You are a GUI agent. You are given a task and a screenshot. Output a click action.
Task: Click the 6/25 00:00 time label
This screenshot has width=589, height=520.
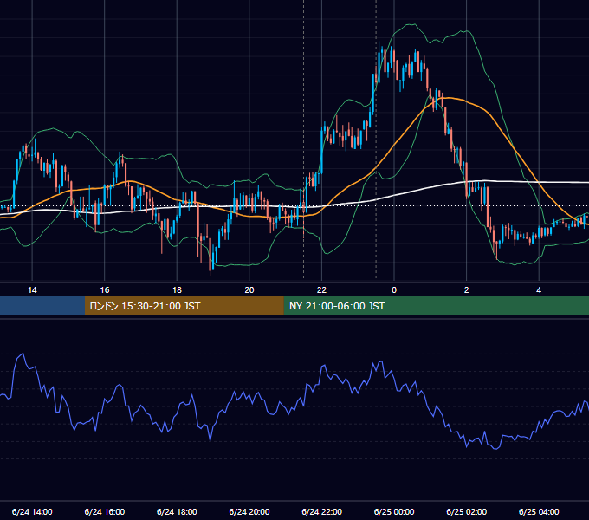coord(394,511)
